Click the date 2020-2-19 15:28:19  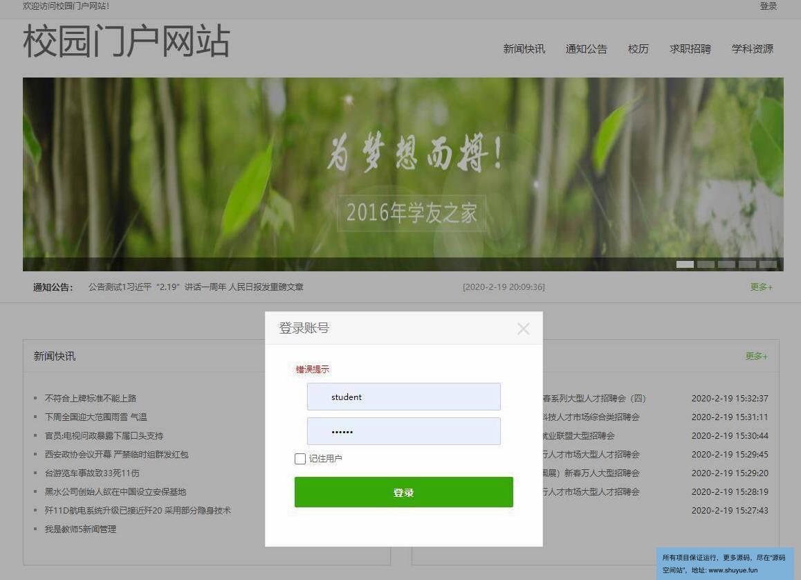730,491
